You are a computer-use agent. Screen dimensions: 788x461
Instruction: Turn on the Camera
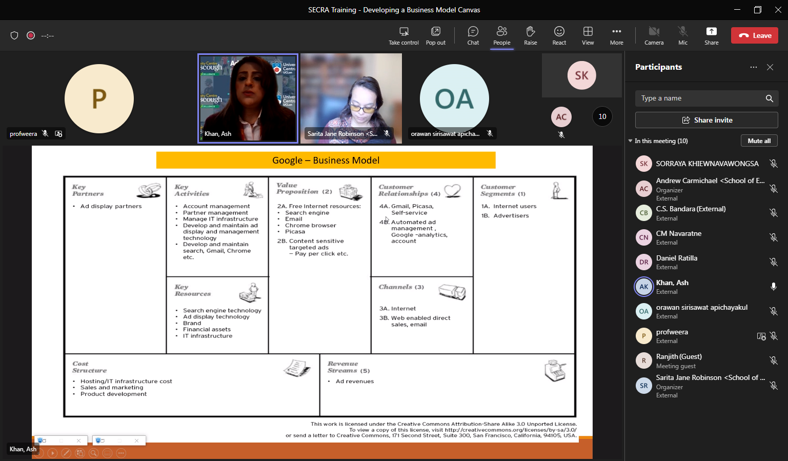(654, 35)
